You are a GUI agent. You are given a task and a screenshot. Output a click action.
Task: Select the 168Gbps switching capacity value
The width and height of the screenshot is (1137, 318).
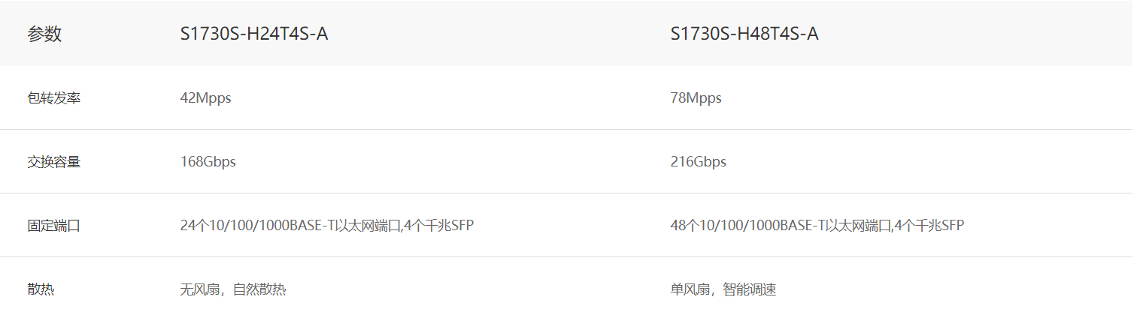(x=208, y=162)
